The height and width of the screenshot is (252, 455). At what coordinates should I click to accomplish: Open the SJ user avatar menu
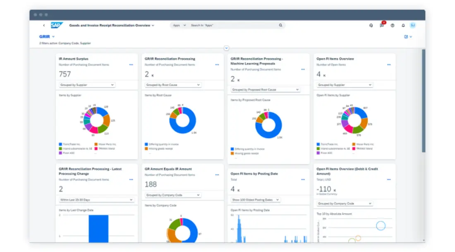pos(413,25)
